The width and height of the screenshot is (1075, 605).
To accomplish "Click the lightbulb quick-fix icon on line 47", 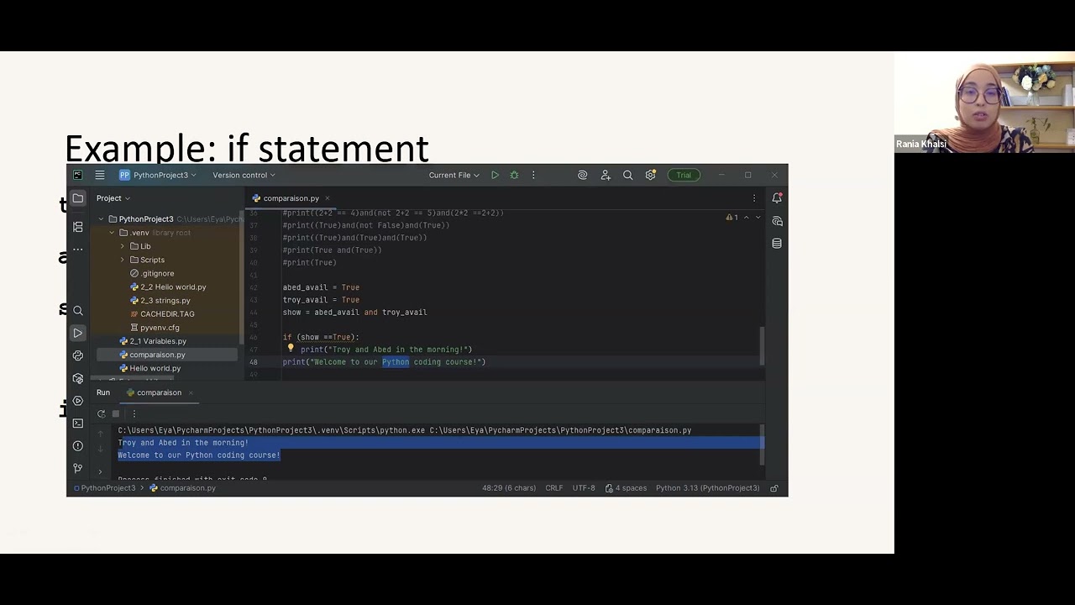I will (x=291, y=349).
